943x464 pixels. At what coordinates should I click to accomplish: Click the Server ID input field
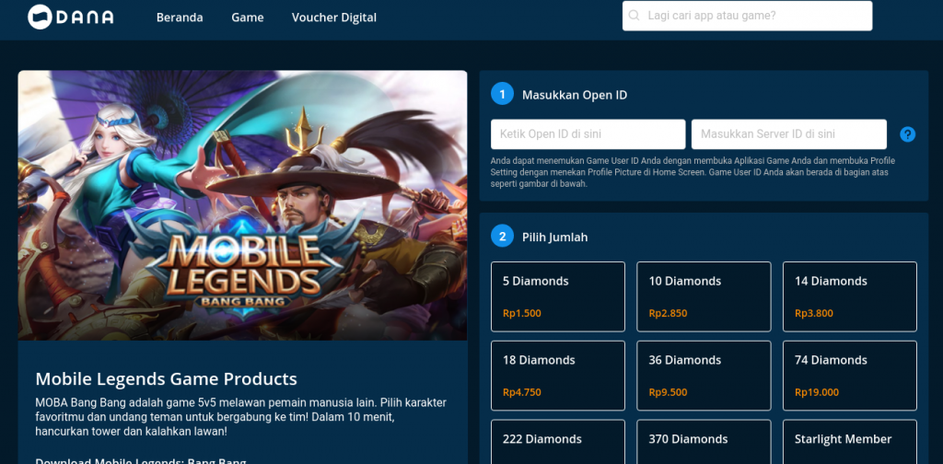click(x=788, y=134)
